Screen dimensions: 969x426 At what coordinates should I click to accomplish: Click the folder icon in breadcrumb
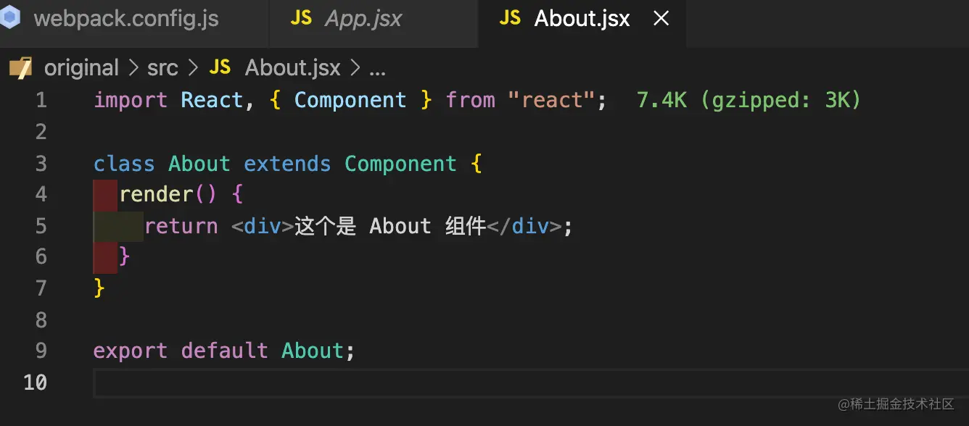(21, 68)
